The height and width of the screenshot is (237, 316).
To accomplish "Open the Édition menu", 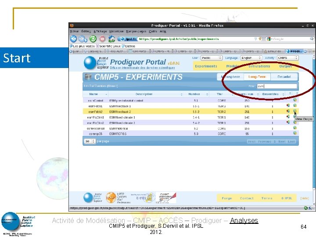I will (x=86, y=31).
